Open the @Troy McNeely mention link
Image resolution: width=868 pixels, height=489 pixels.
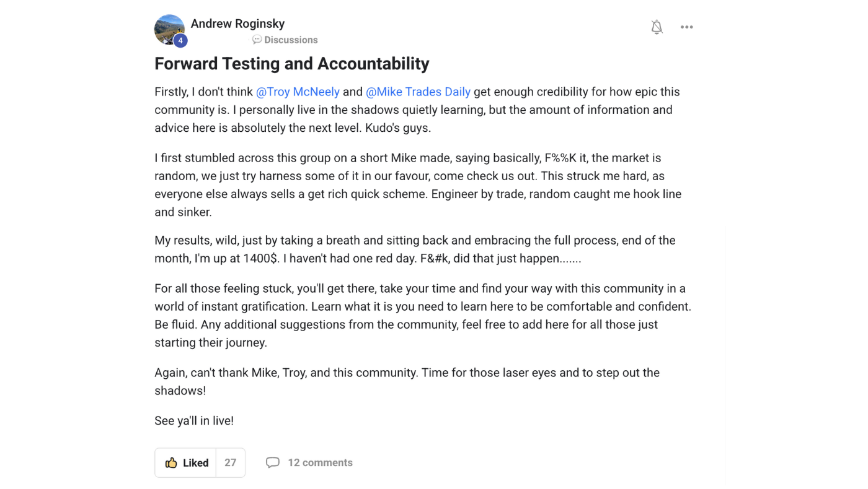click(298, 92)
